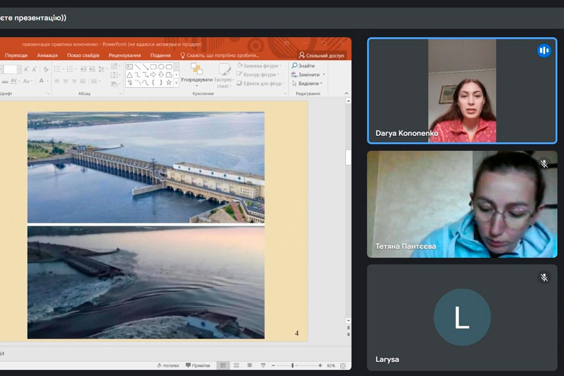
Task: Open the Рецензування ribbon tab
Action: click(123, 55)
